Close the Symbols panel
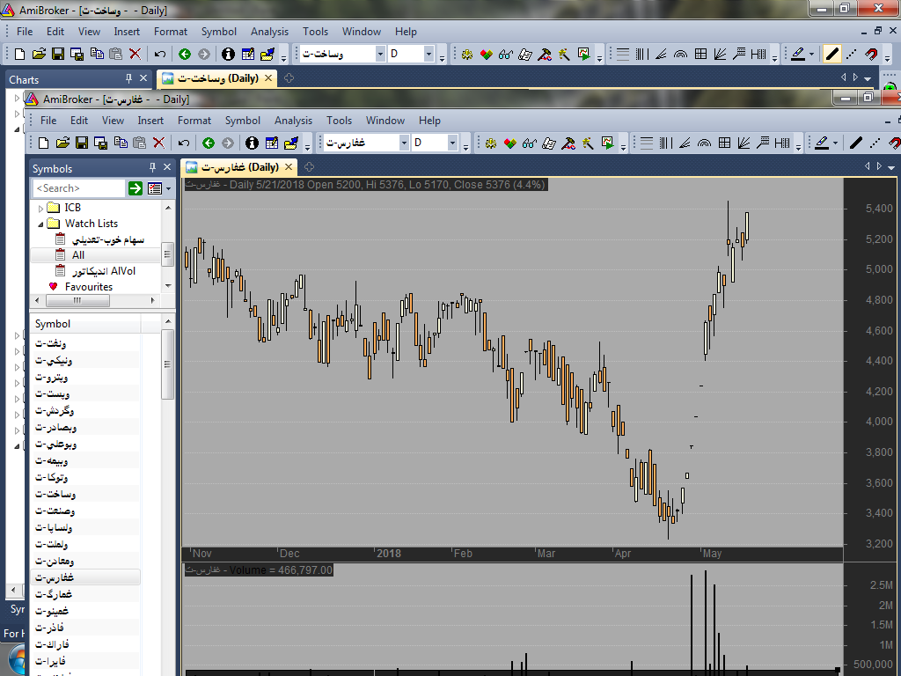Image resolution: width=901 pixels, height=676 pixels. pos(167,167)
